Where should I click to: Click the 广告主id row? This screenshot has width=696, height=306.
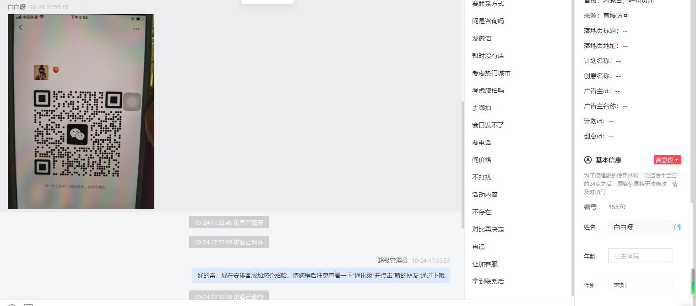602,91
